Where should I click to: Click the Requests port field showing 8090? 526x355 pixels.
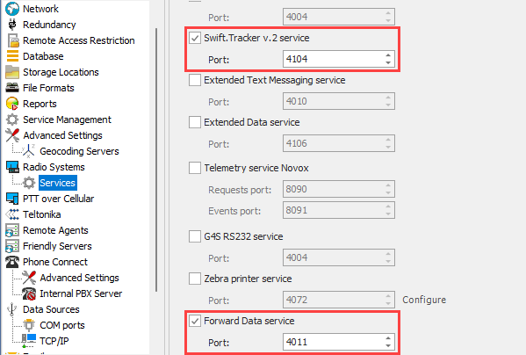click(x=339, y=189)
